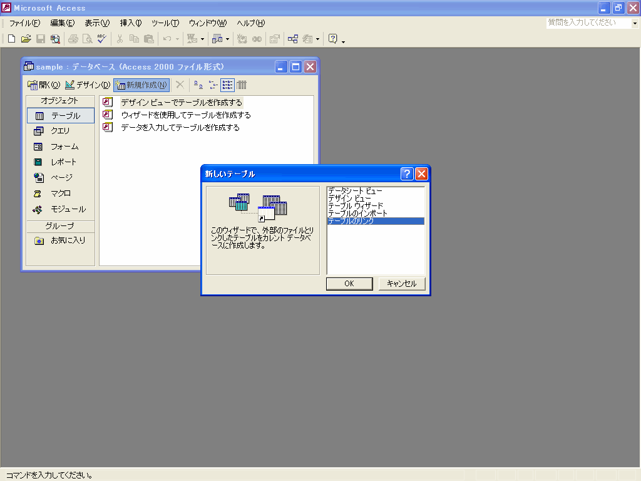Select ページ in the objects bar
The width and height of the screenshot is (641, 481).
61,177
